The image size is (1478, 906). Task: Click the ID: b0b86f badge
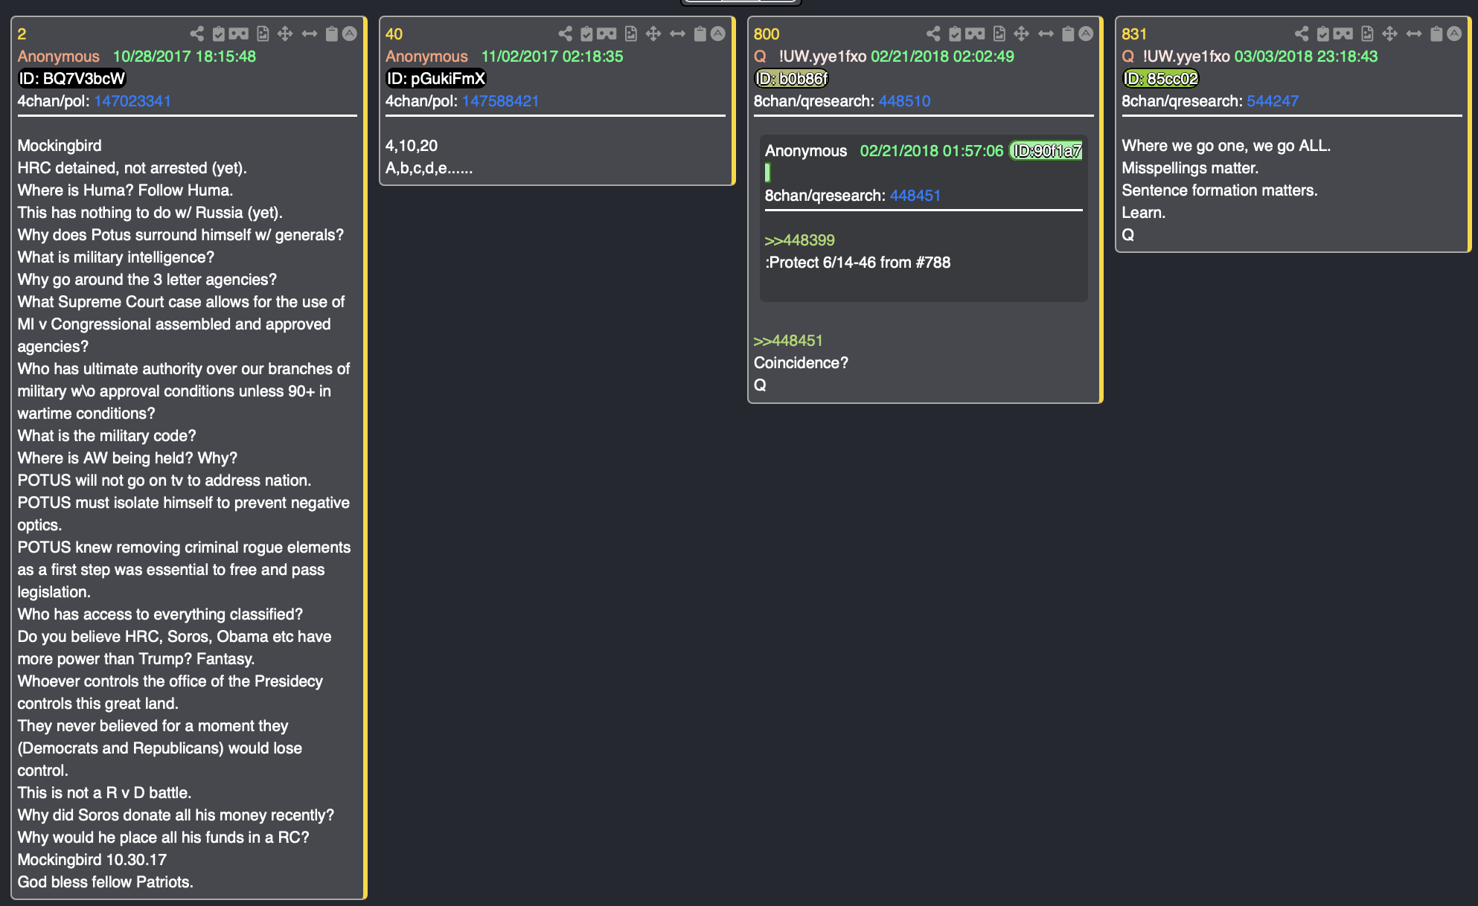[791, 79]
